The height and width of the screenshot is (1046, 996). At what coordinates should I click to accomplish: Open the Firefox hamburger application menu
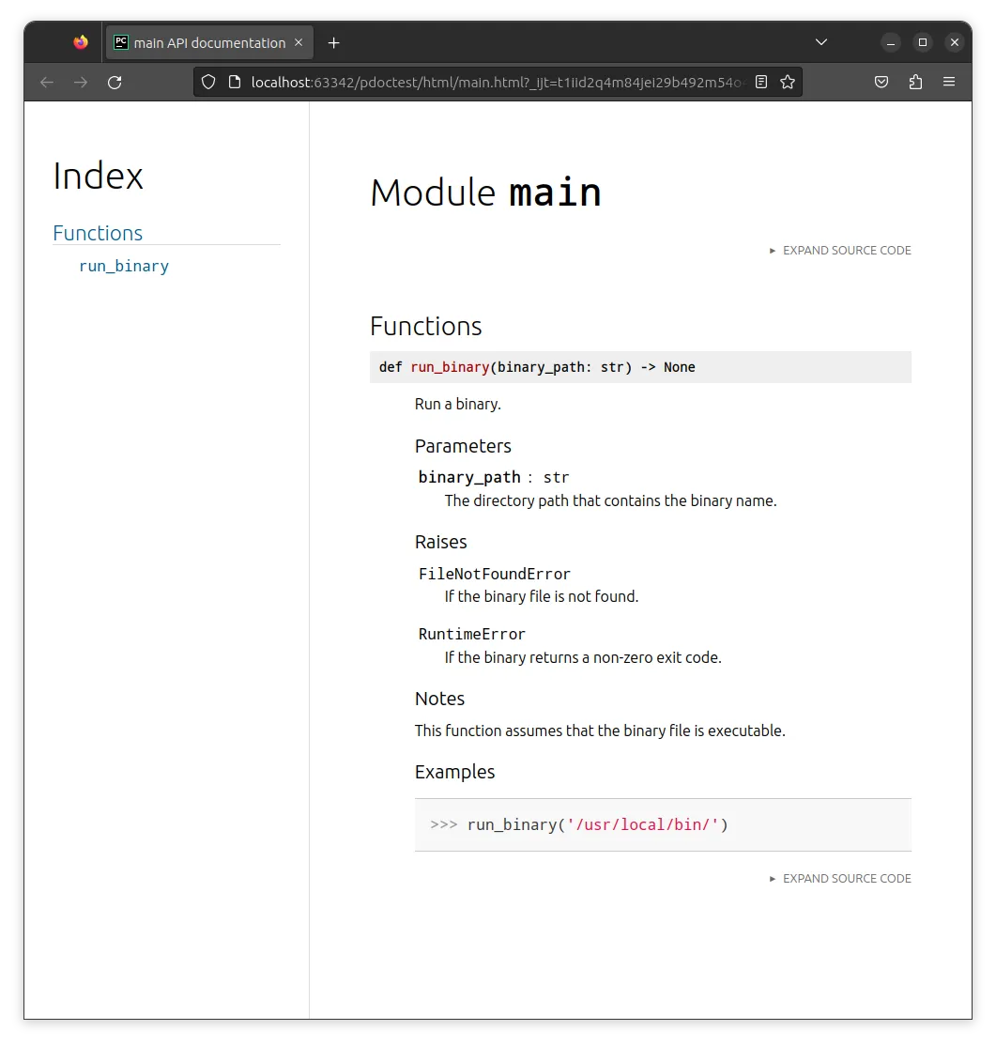coord(949,82)
